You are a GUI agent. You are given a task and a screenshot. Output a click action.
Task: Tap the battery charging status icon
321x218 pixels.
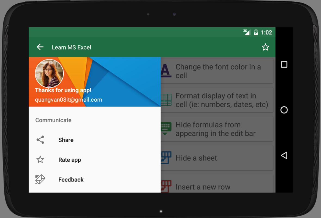[x=256, y=32]
